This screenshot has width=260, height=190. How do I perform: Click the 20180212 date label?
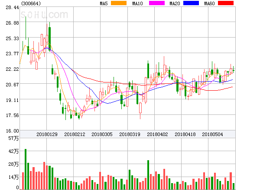[75, 134]
